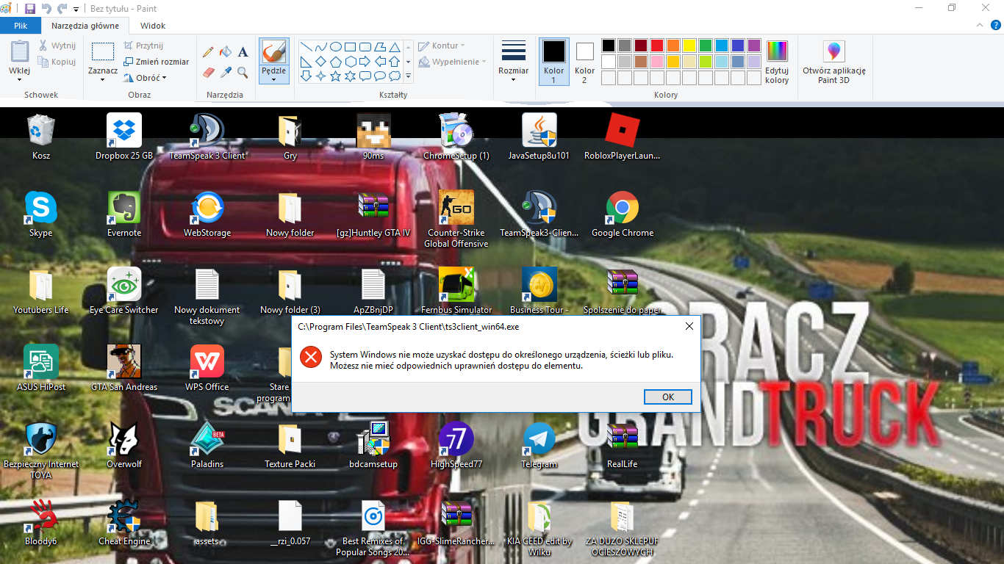Screen dimensions: 1004x564
Task: Open the Plik file menu
Action: (x=21, y=26)
